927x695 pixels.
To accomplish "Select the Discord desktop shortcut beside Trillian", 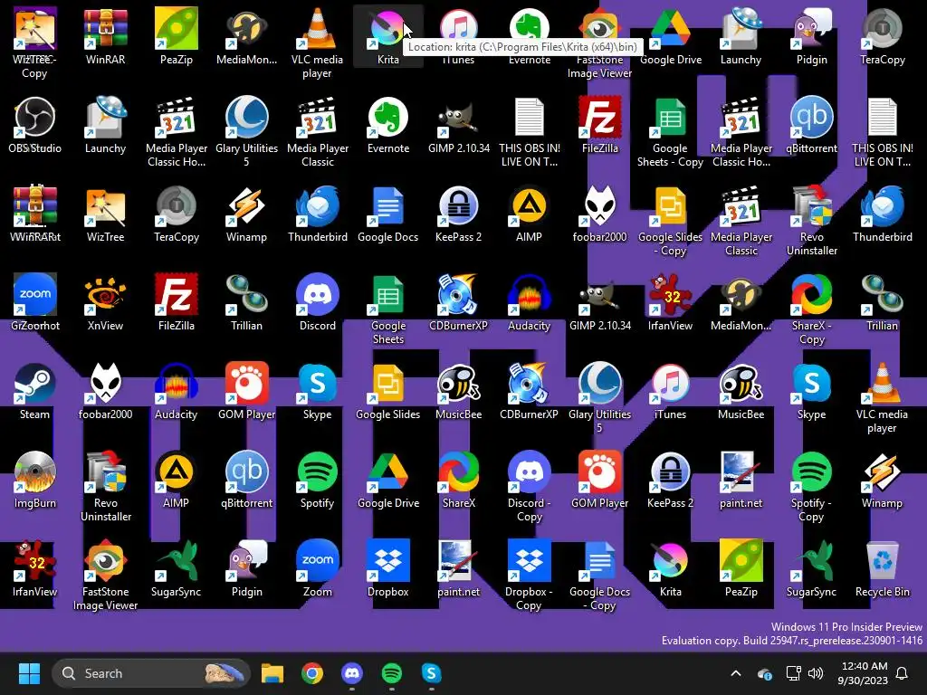I will coord(318,302).
